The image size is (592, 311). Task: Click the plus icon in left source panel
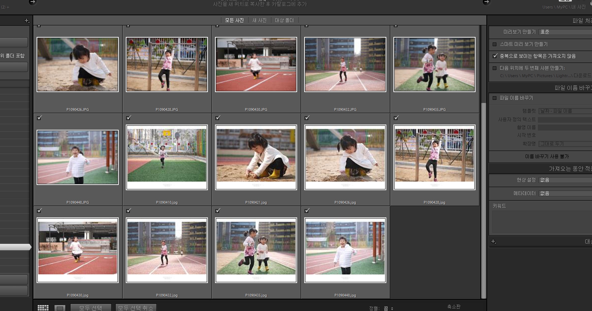pyautogui.click(x=27, y=21)
